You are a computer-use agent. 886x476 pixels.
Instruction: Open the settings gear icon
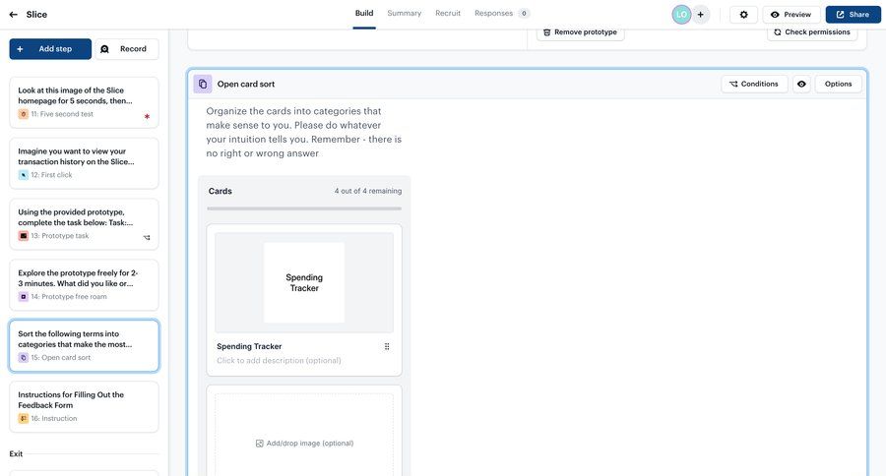(743, 15)
